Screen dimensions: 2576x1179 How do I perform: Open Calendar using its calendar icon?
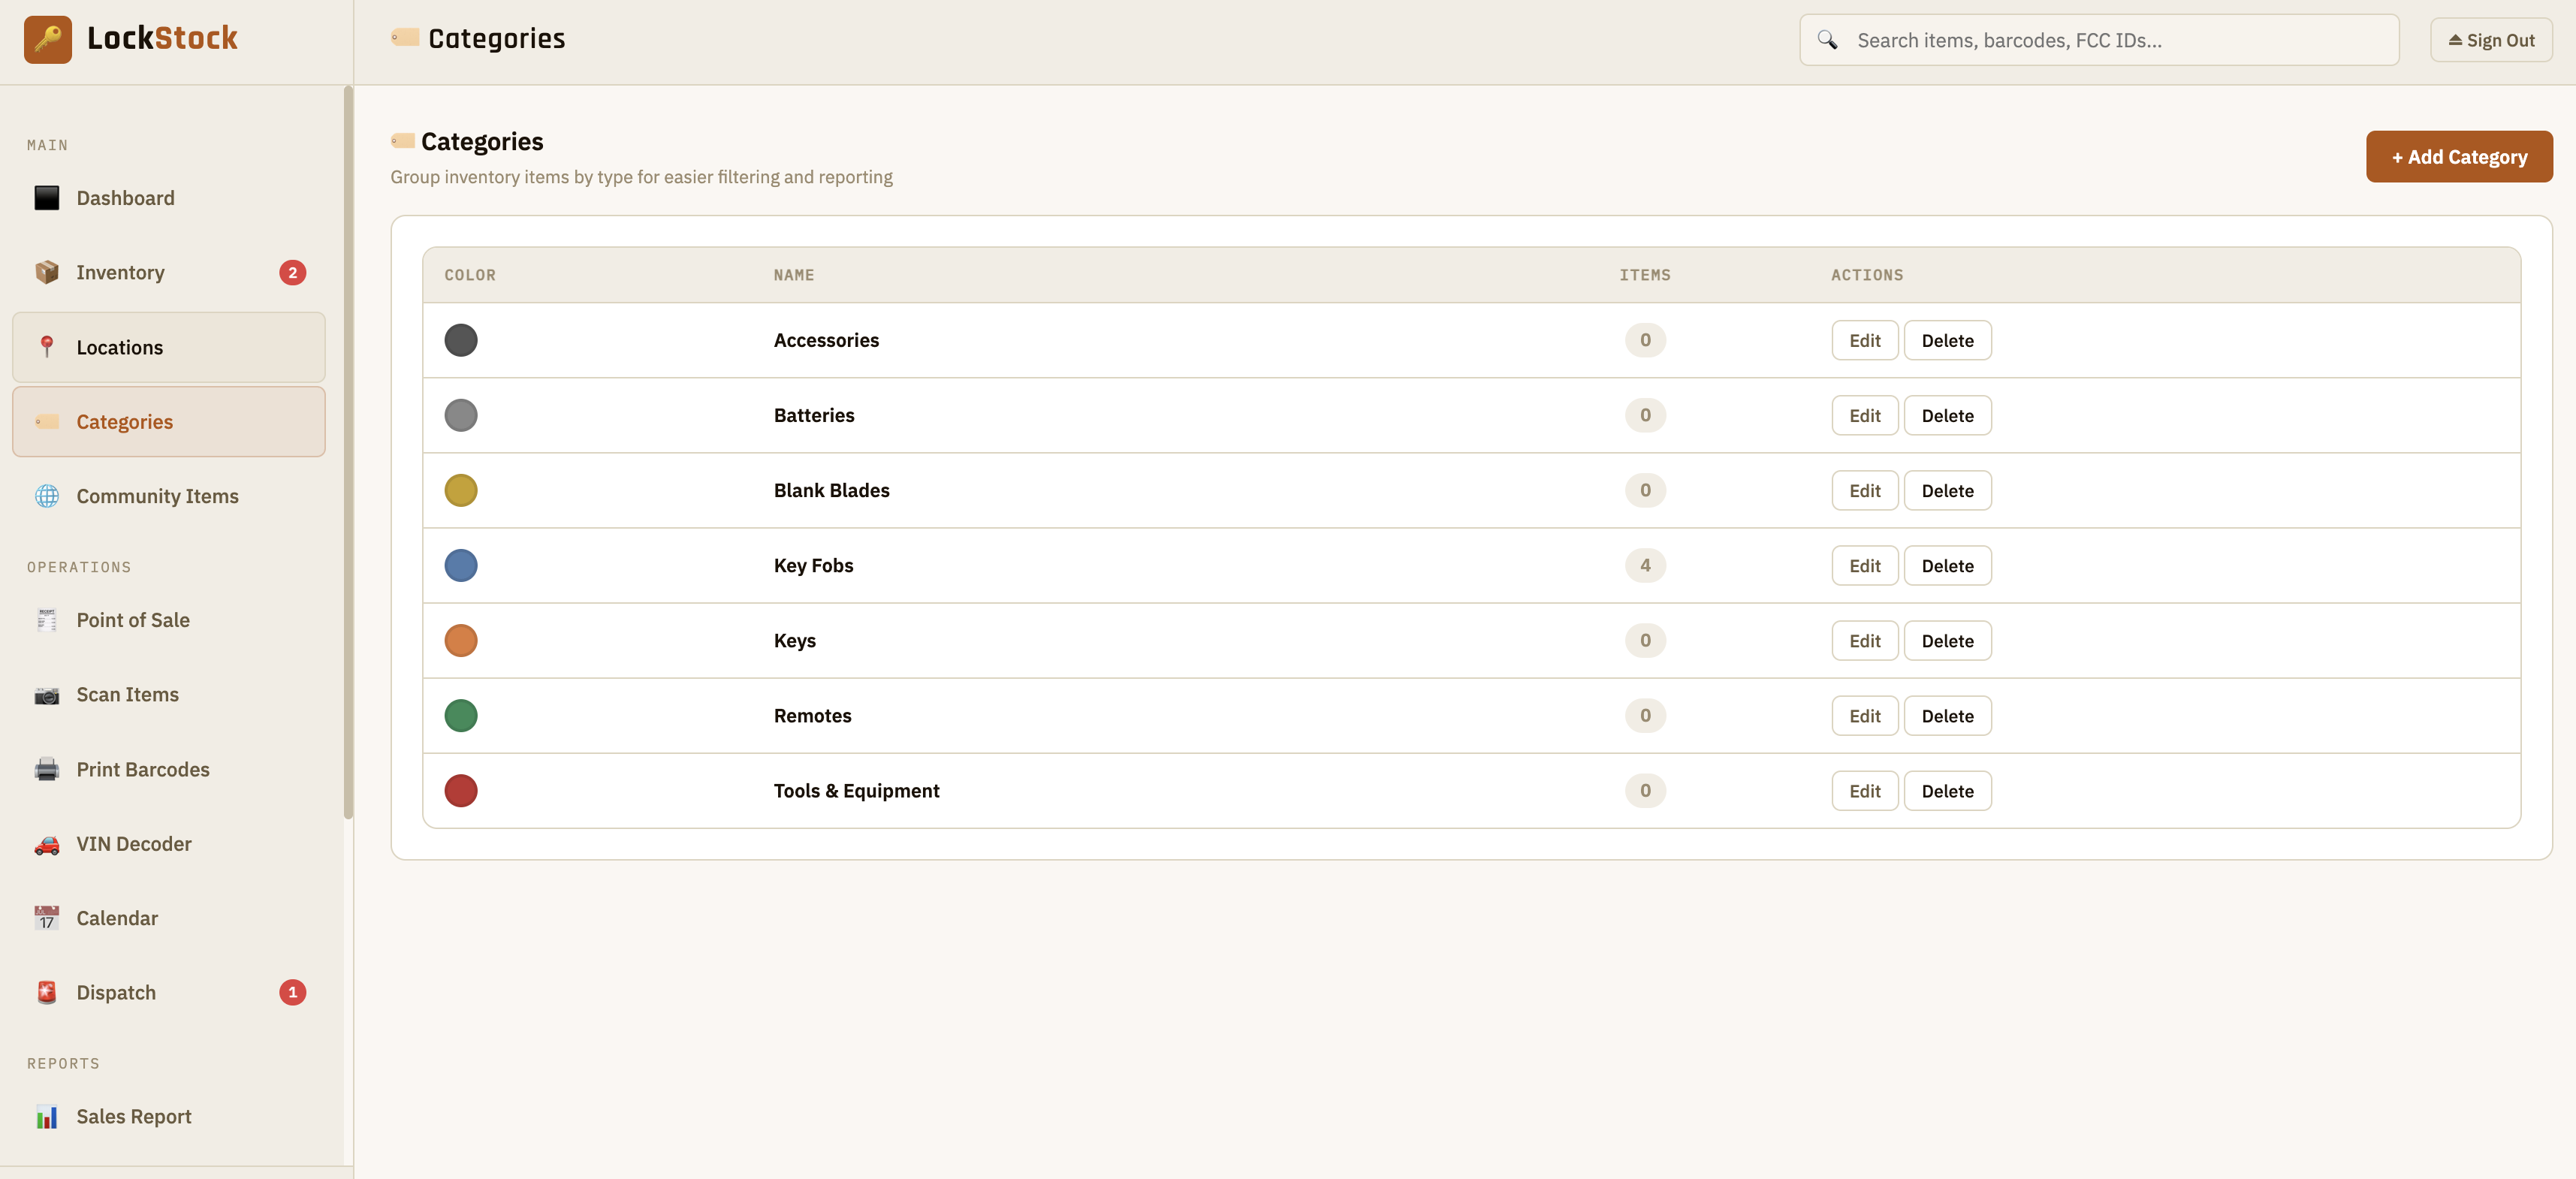(x=47, y=918)
